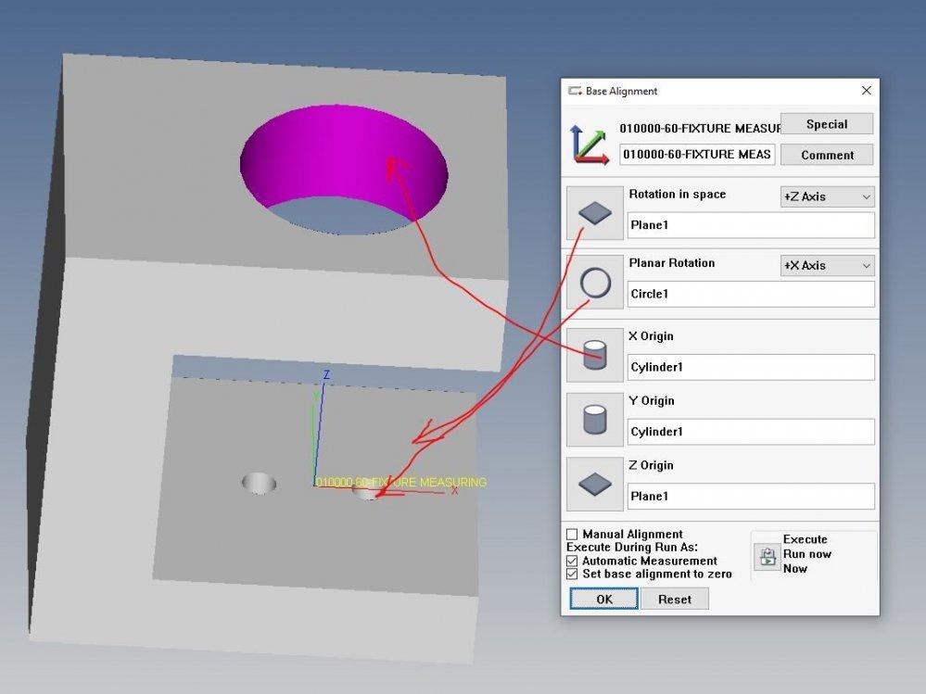Click the alignment name text field
The image size is (926, 694).
coord(697,155)
